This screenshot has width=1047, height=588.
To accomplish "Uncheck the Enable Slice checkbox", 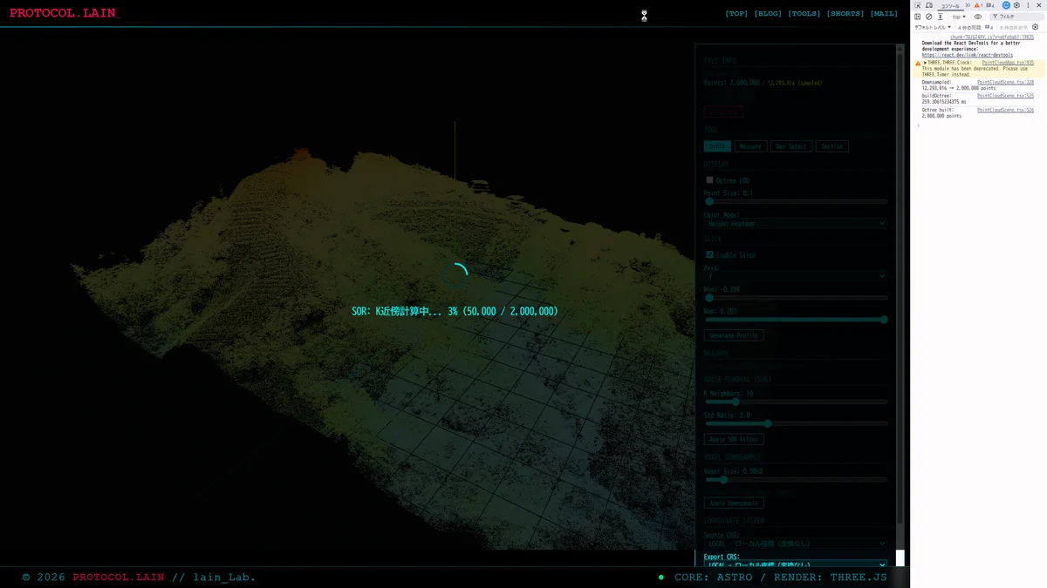I will pos(709,255).
